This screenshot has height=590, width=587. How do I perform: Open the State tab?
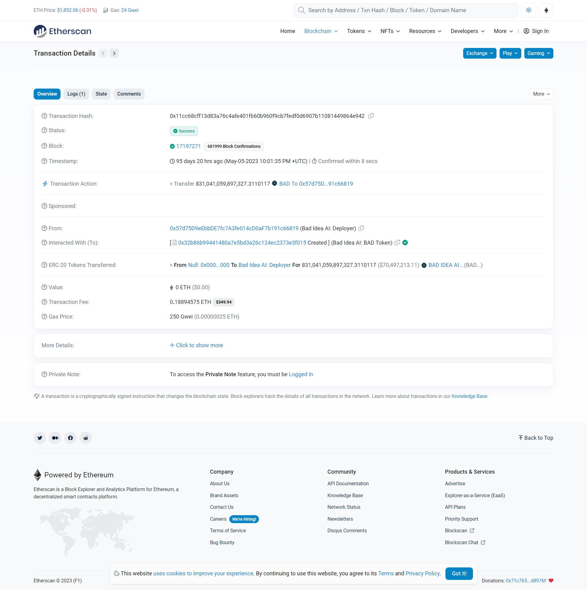101,94
